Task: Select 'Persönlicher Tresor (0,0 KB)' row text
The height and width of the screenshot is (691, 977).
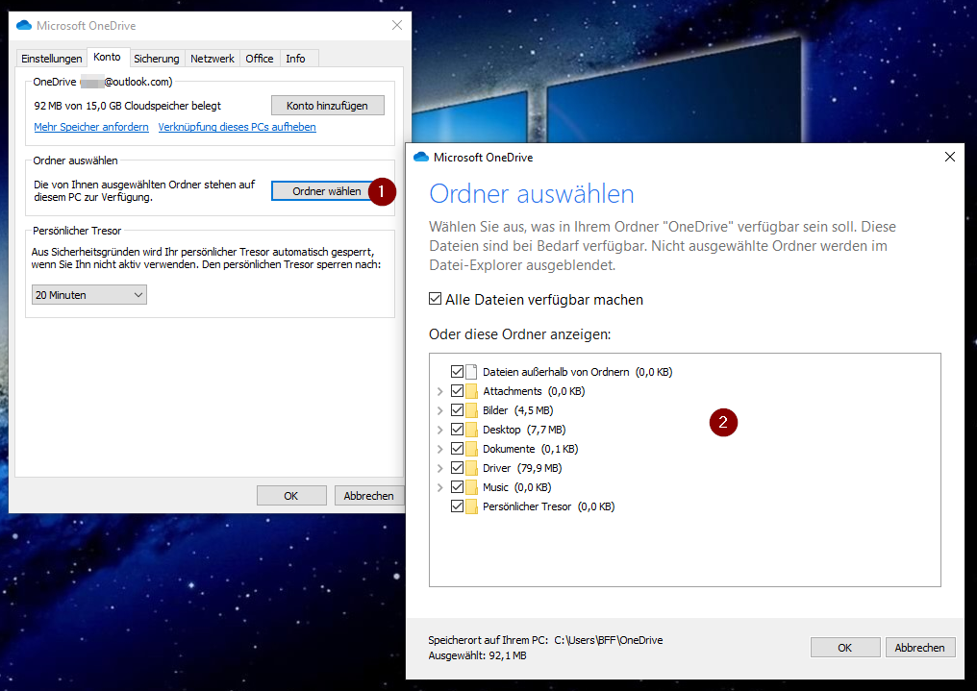Action: 549,506
